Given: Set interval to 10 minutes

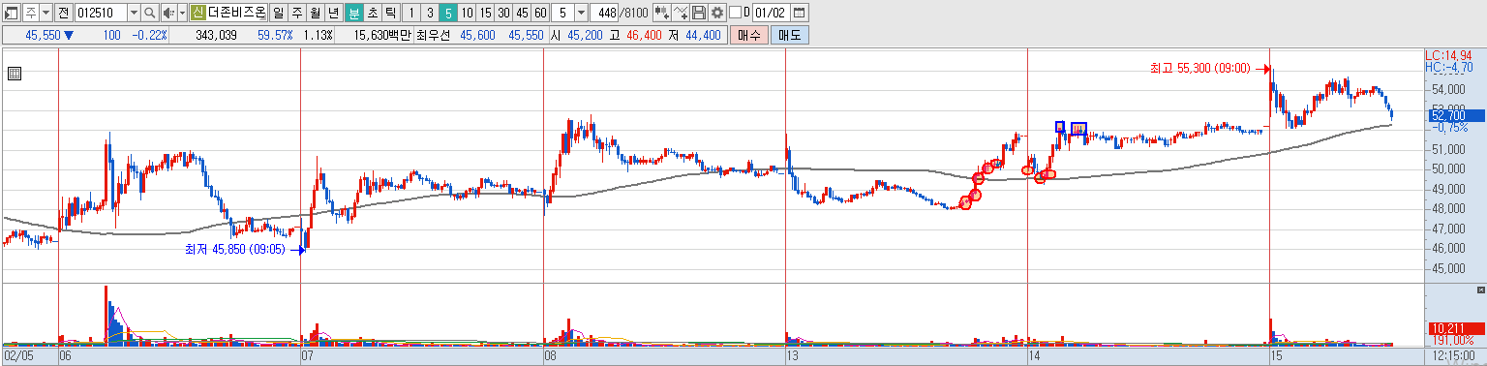Looking at the screenshot, I should [x=467, y=13].
